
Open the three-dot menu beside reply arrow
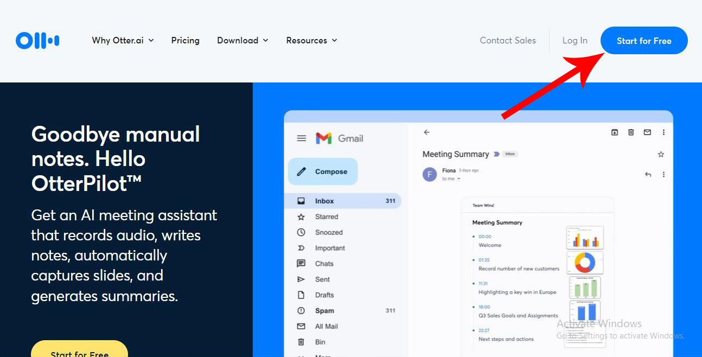tap(663, 174)
